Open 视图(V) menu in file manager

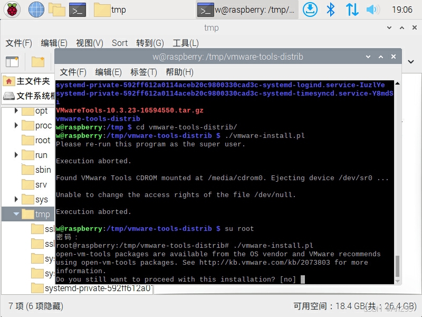tap(89, 43)
